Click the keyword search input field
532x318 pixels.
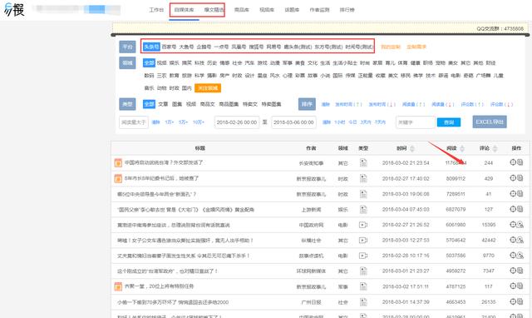pyautogui.click(x=416, y=122)
